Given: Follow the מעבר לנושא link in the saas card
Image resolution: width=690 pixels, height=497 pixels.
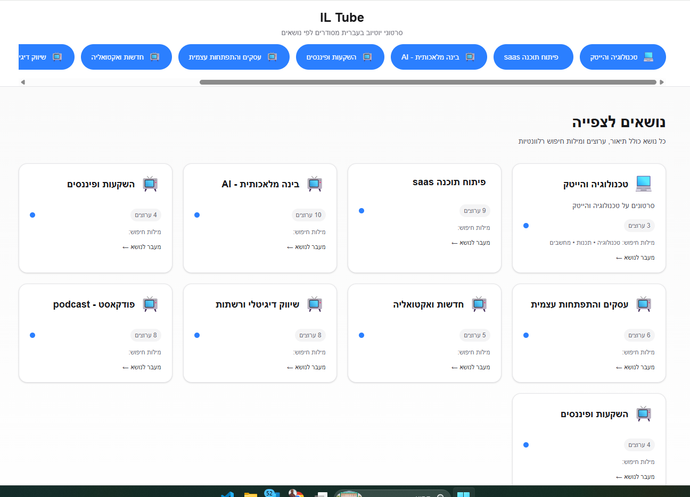Looking at the screenshot, I should point(471,243).
